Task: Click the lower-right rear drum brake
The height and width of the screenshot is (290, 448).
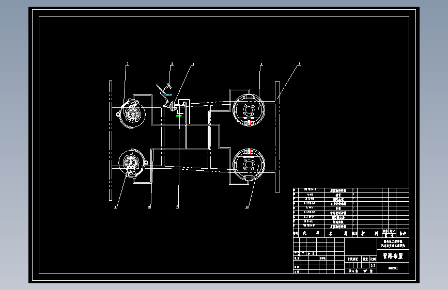Action: click(x=249, y=164)
